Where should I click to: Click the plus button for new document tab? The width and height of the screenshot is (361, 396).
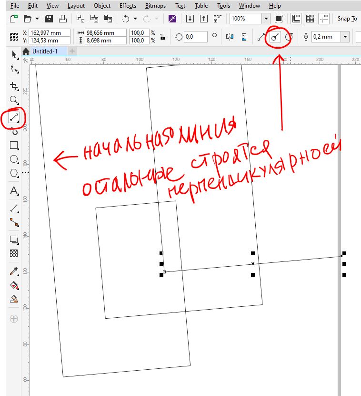pyautogui.click(x=72, y=51)
